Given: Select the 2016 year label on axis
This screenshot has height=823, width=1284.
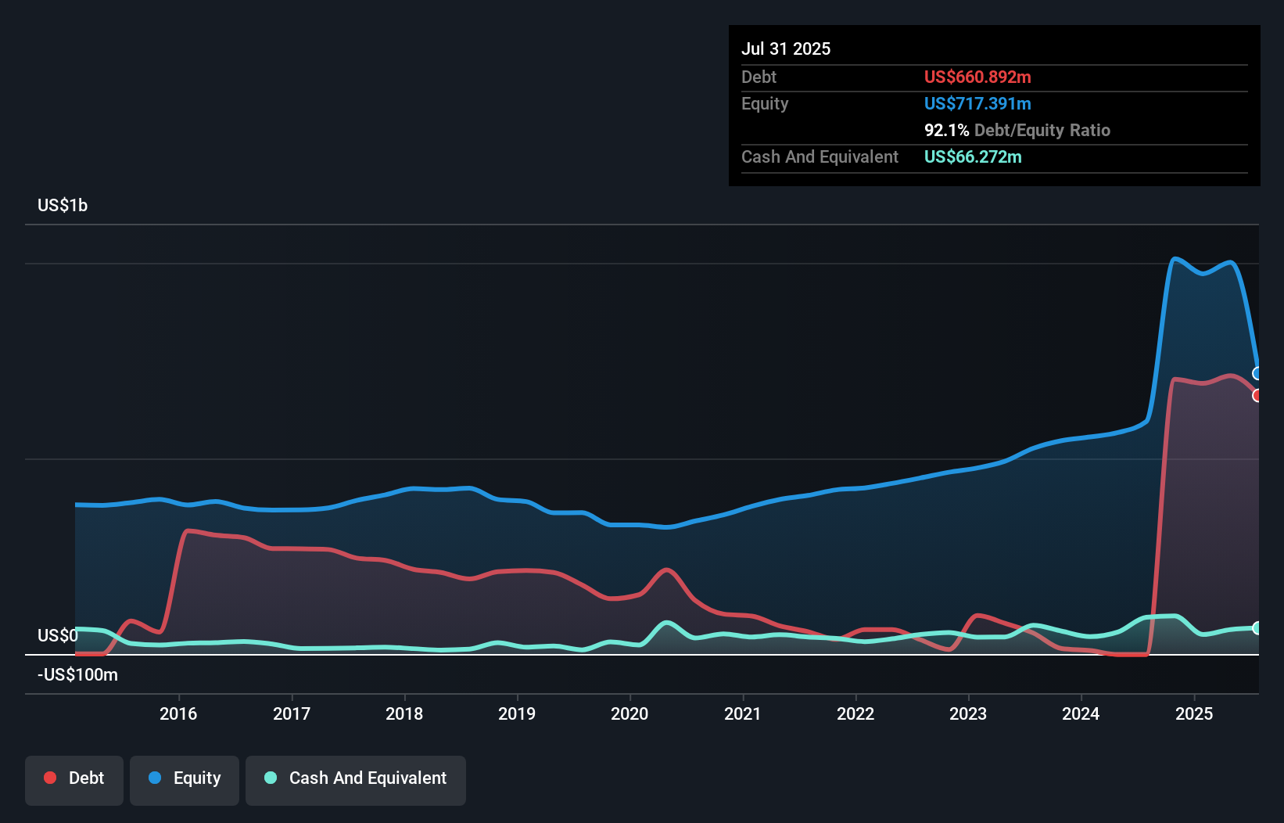Looking at the screenshot, I should tap(179, 713).
